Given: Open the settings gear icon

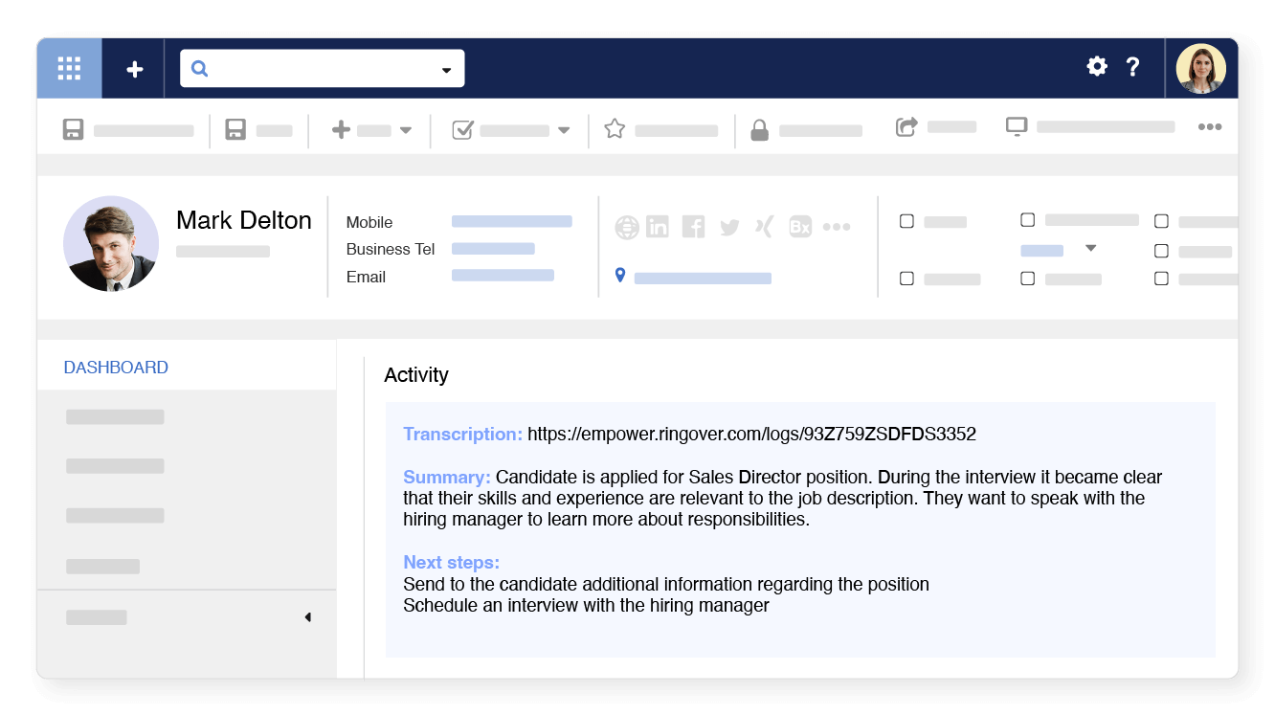Looking at the screenshot, I should click(1096, 67).
